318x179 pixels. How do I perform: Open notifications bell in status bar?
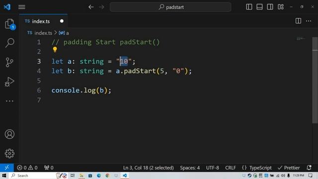(x=309, y=168)
